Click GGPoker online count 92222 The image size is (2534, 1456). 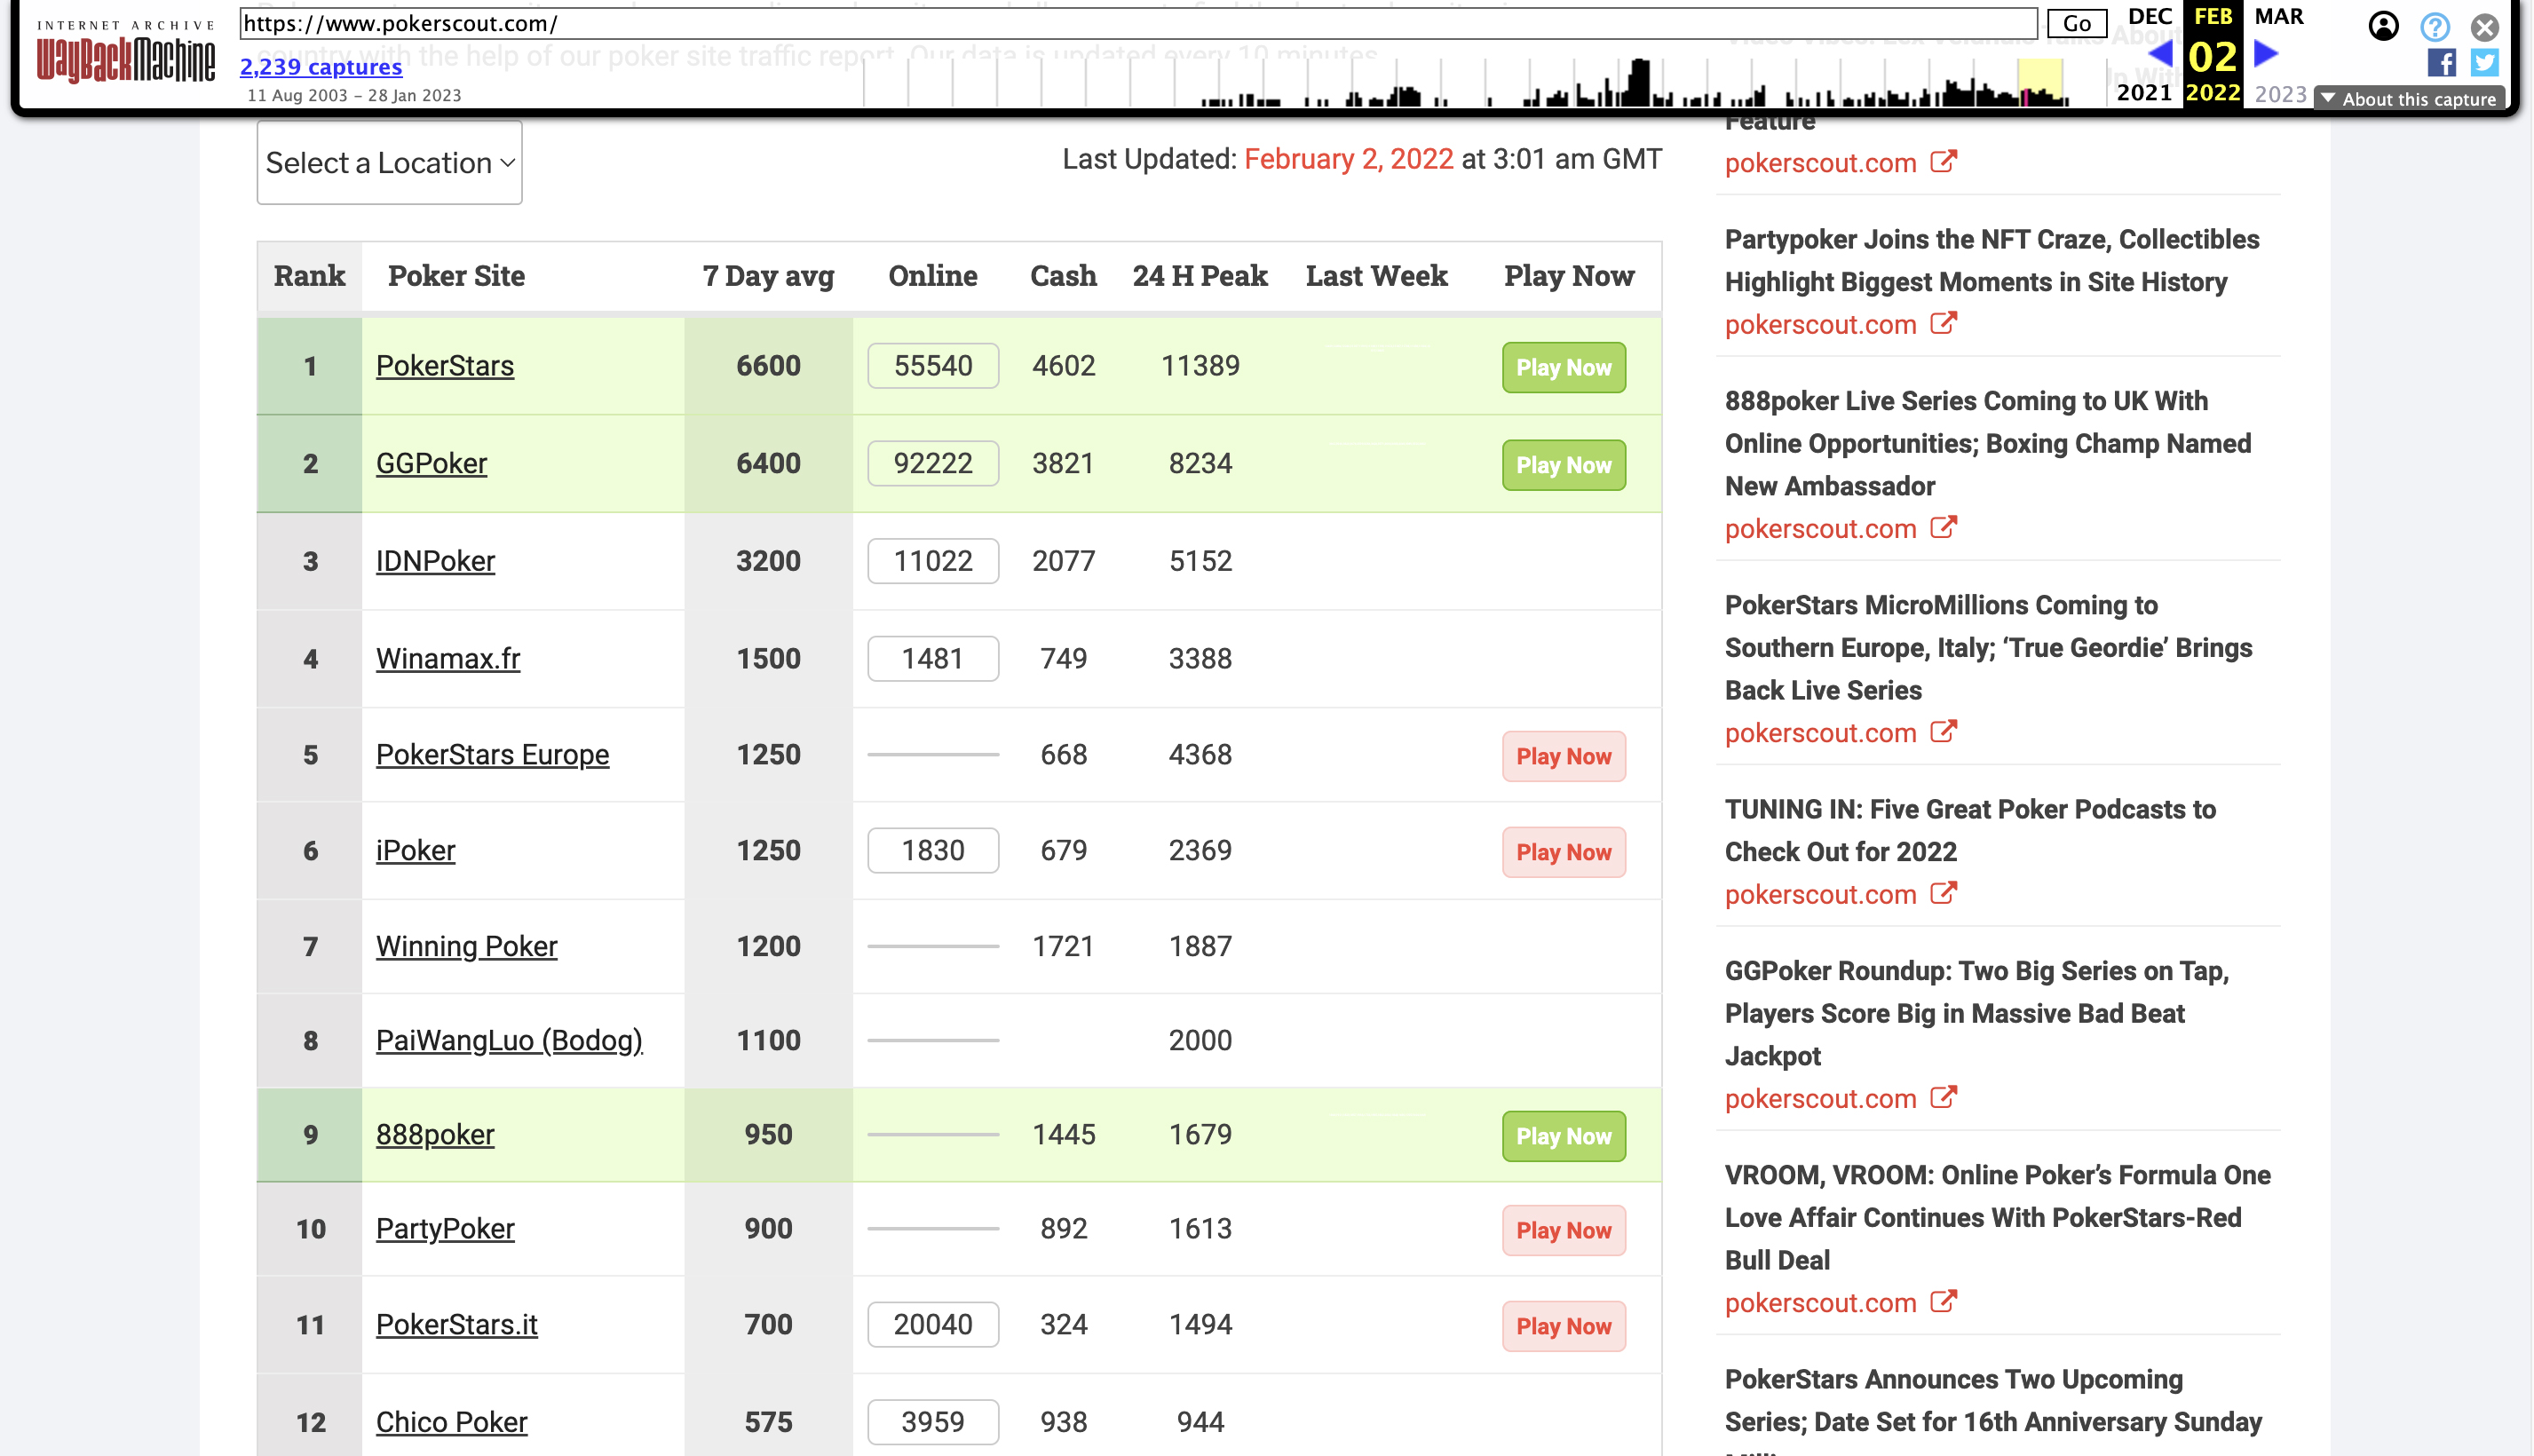click(932, 464)
